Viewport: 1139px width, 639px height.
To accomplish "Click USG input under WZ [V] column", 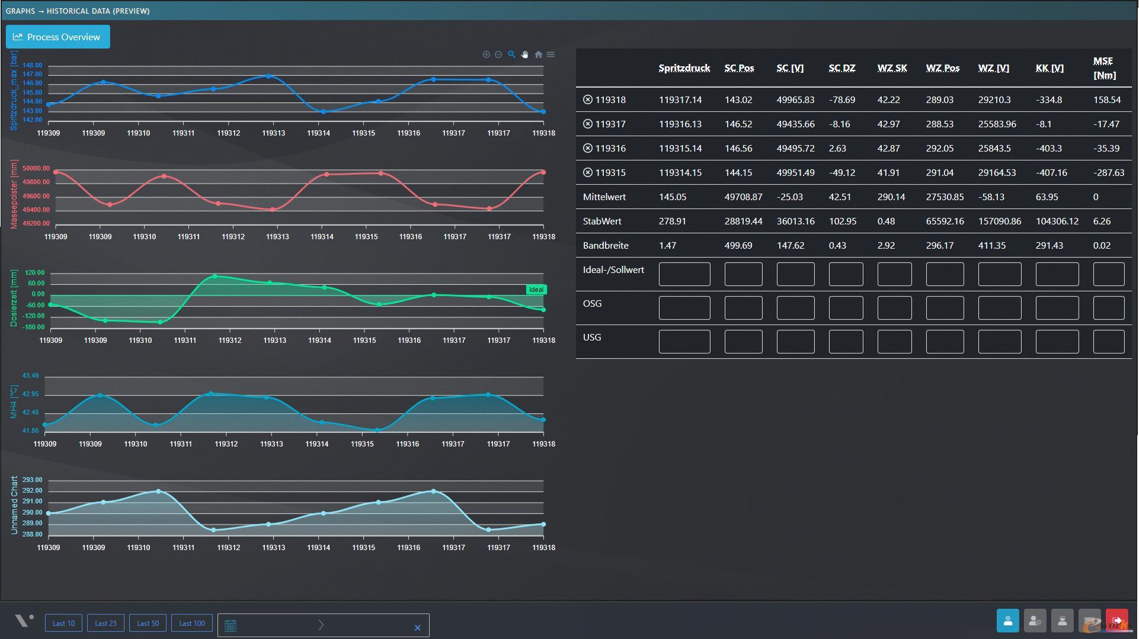I will (999, 342).
